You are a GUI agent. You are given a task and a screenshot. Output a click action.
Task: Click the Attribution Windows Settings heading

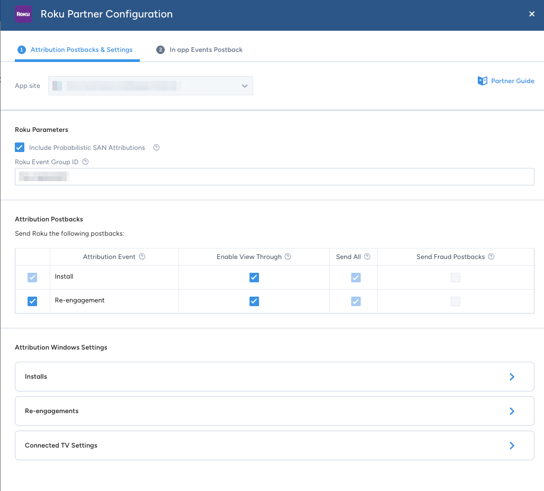pyautogui.click(x=61, y=347)
